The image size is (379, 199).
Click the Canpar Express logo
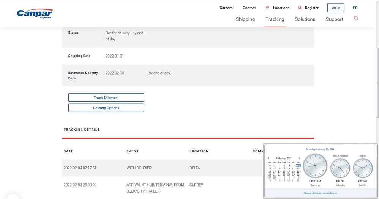35,14
